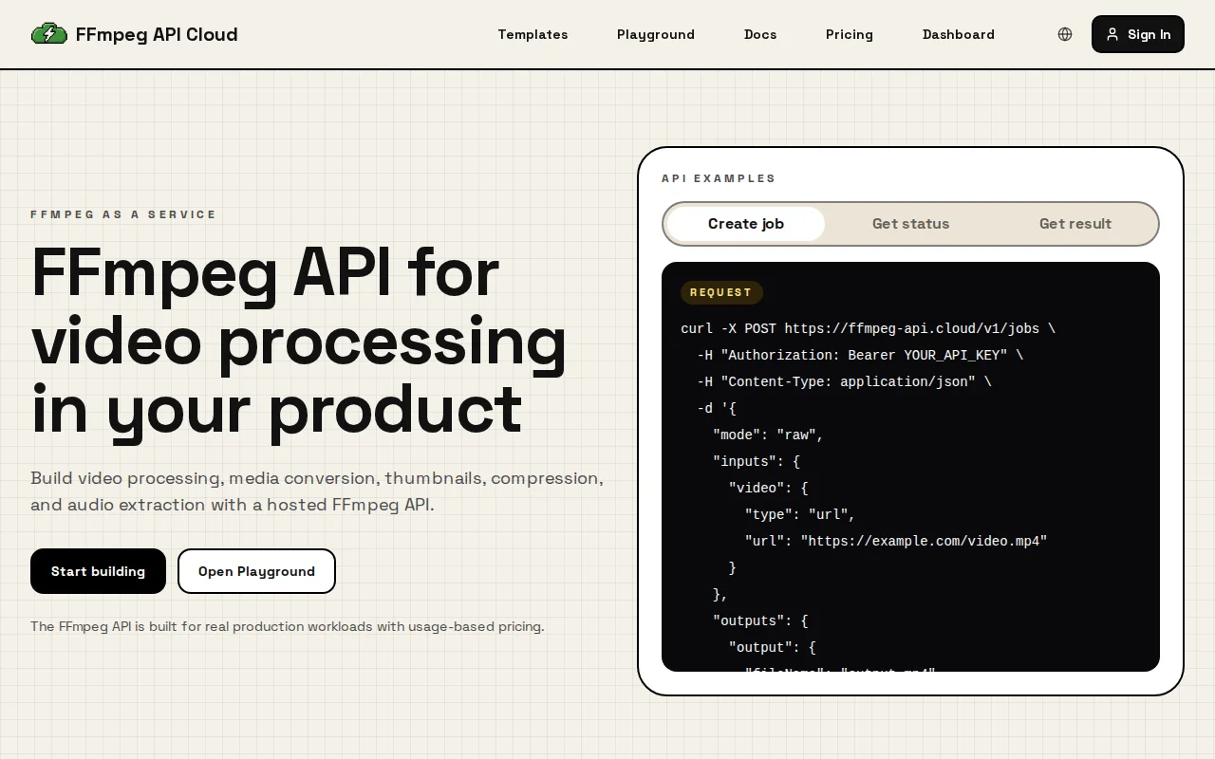
Task: Click the usage-based pricing note text
Action: point(287,626)
